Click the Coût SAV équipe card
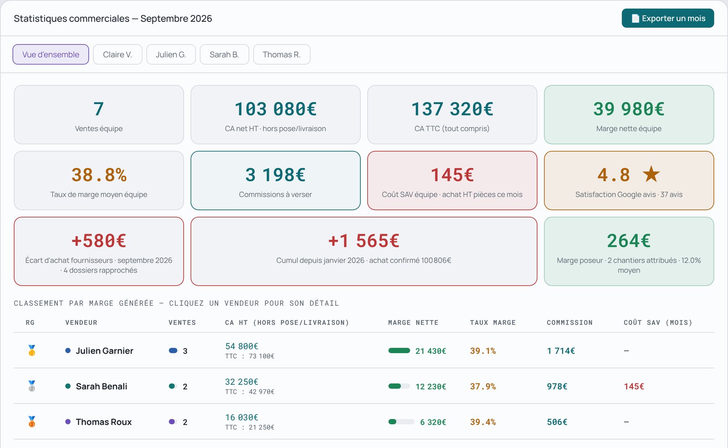The width and height of the screenshot is (728, 448). coord(452,180)
